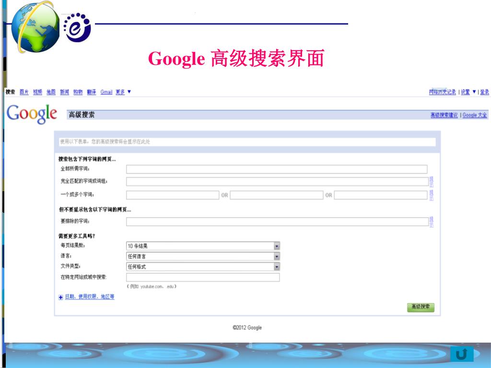The height and width of the screenshot is (368, 491).
Task: Click the return arrow icon on slide
Action: pos(462,354)
